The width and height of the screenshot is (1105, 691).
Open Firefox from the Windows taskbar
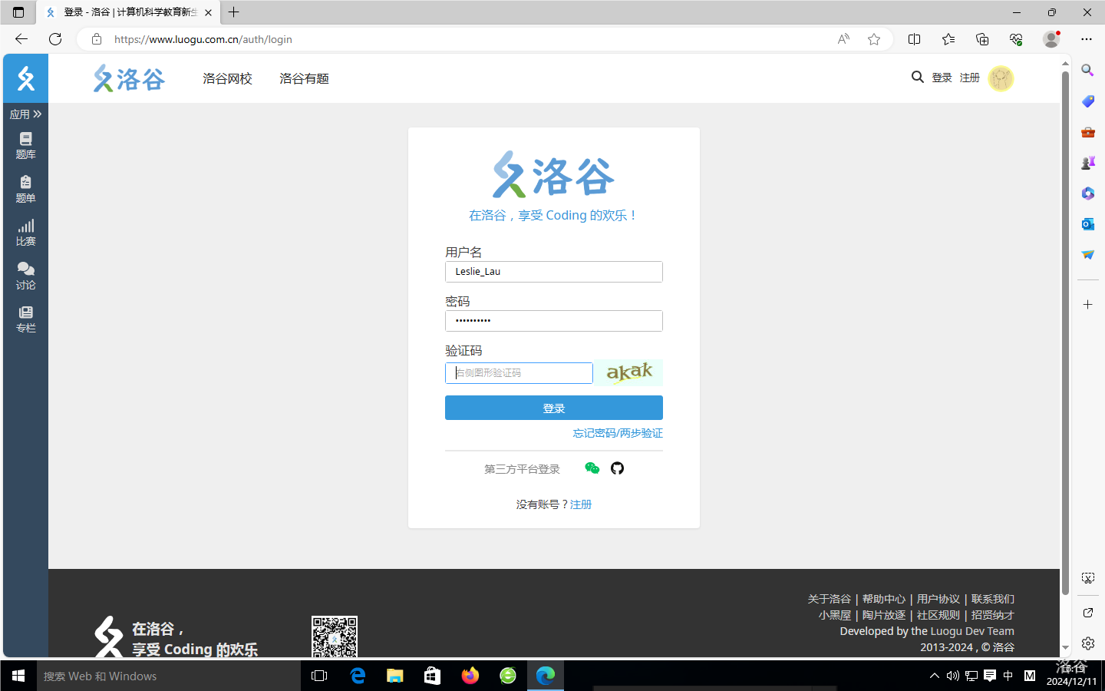coord(470,676)
